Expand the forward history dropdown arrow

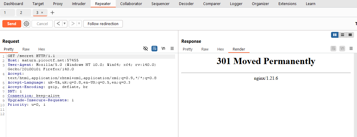[x=79, y=24]
